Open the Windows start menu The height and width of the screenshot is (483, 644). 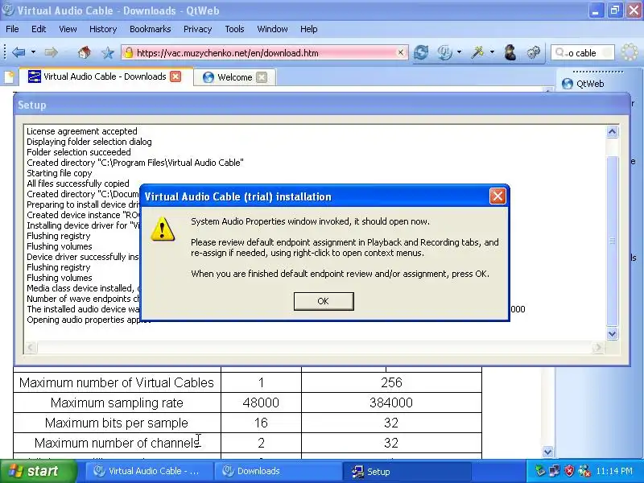[38, 471]
